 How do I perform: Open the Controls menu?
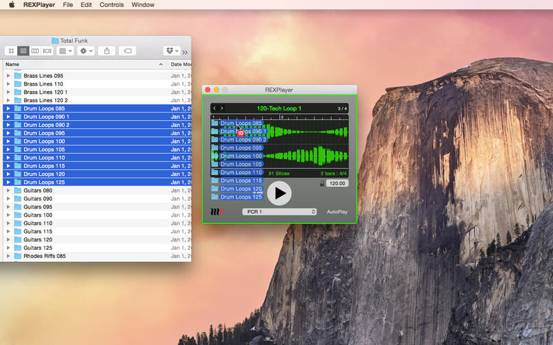click(x=111, y=5)
